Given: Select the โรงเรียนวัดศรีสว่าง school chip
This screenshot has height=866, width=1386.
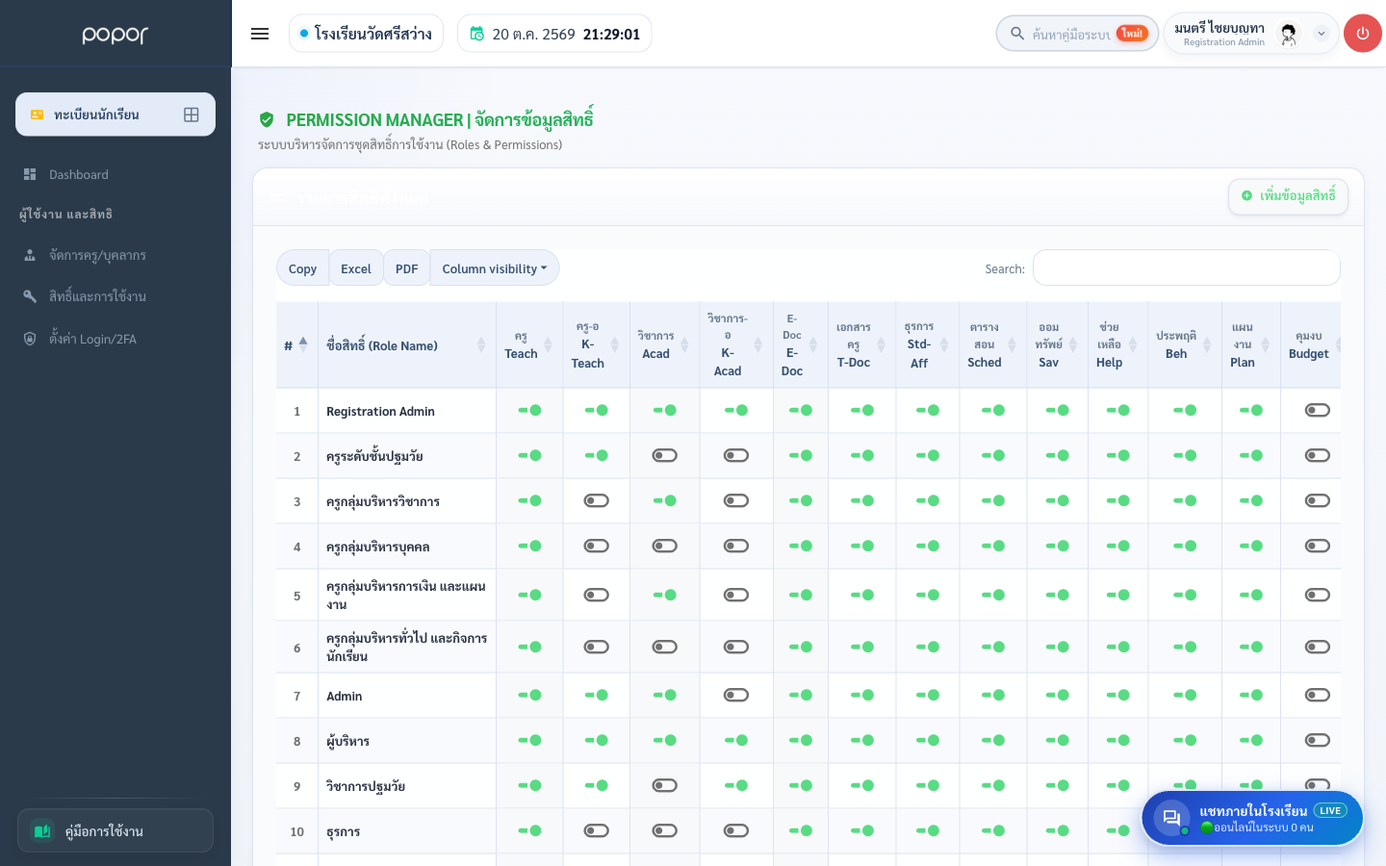Looking at the screenshot, I should pos(366,34).
